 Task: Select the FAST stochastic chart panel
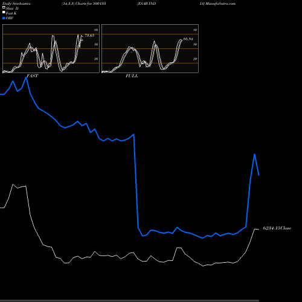51,48
